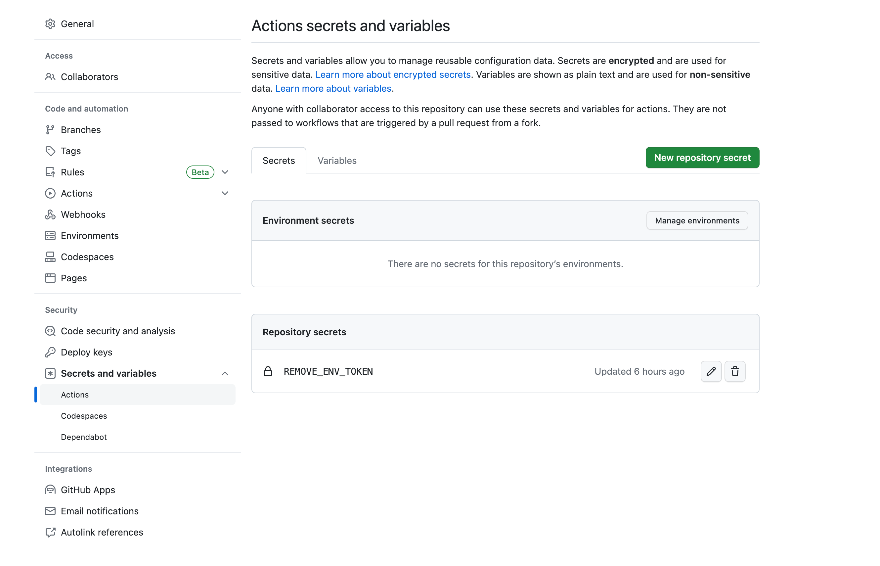The width and height of the screenshot is (880, 566).
Task: Select the Tags icon
Action: point(51,151)
